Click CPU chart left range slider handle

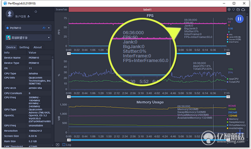pyautogui.click(x=69, y=97)
